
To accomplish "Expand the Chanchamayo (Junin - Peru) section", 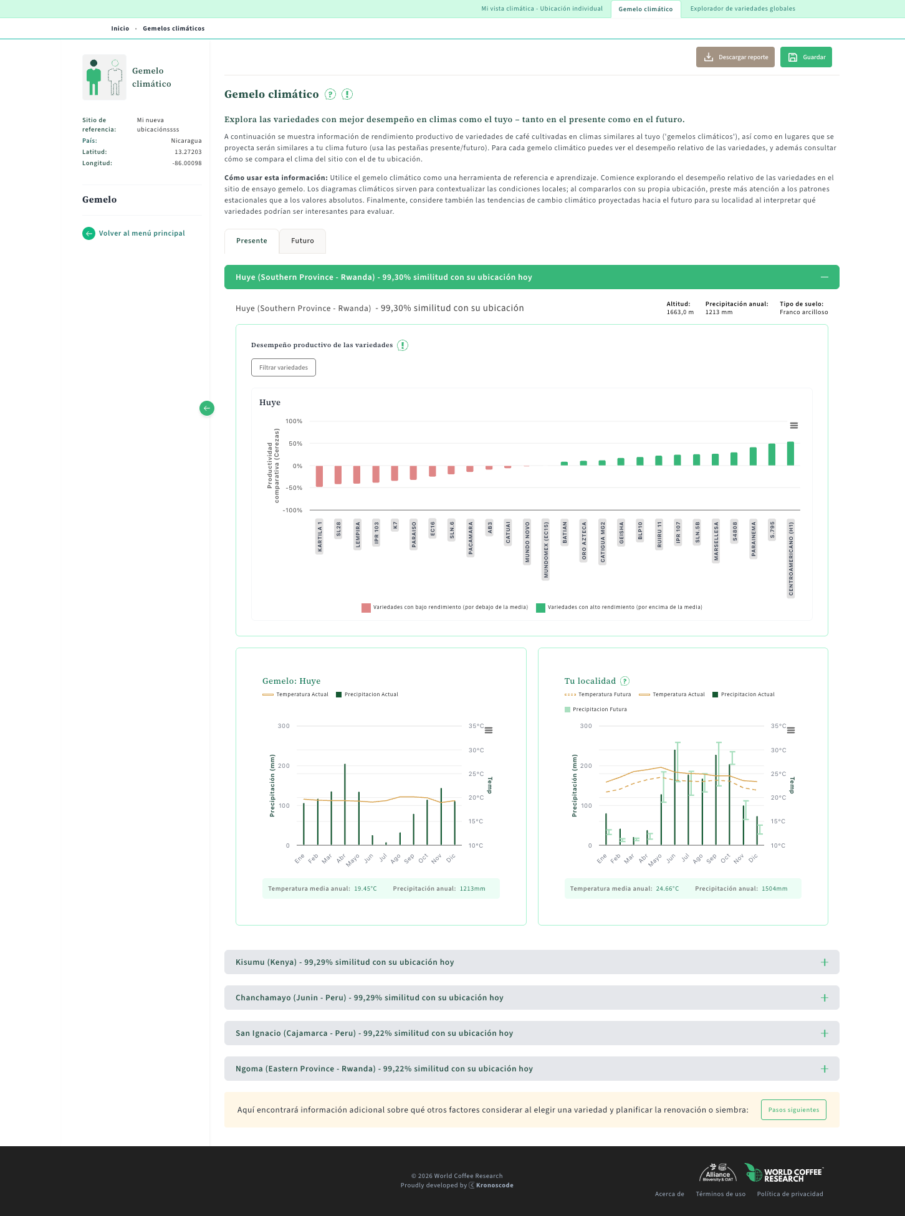I will coord(824,998).
